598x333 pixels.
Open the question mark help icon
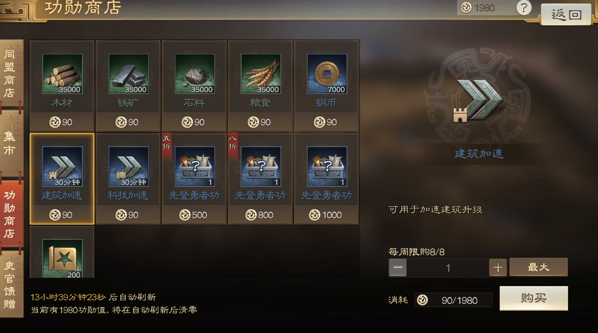(x=524, y=8)
